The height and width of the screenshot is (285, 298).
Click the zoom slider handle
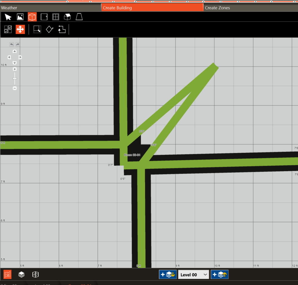pos(15,79)
